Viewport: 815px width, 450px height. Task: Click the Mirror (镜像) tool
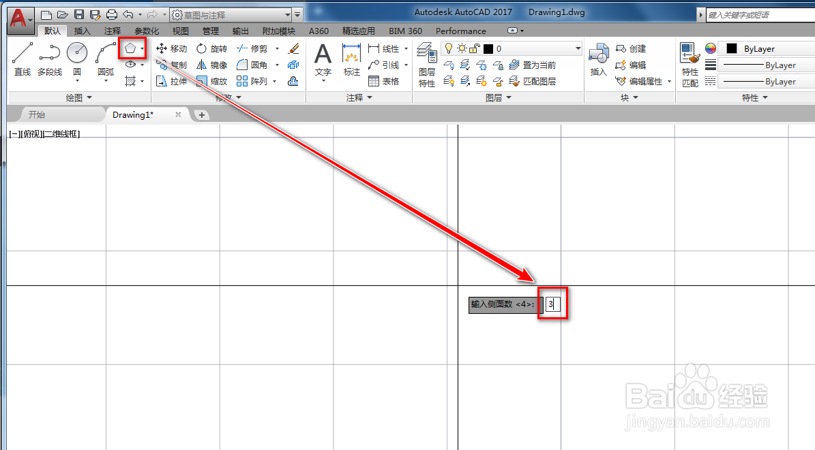tap(211, 65)
